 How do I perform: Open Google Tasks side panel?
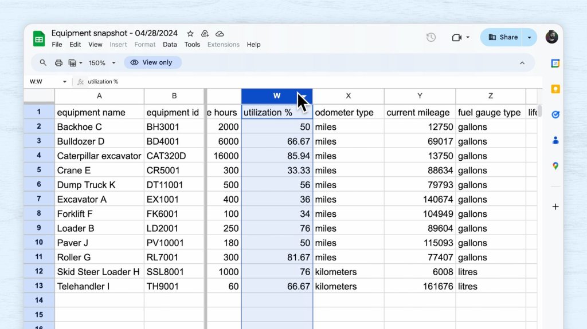555,114
